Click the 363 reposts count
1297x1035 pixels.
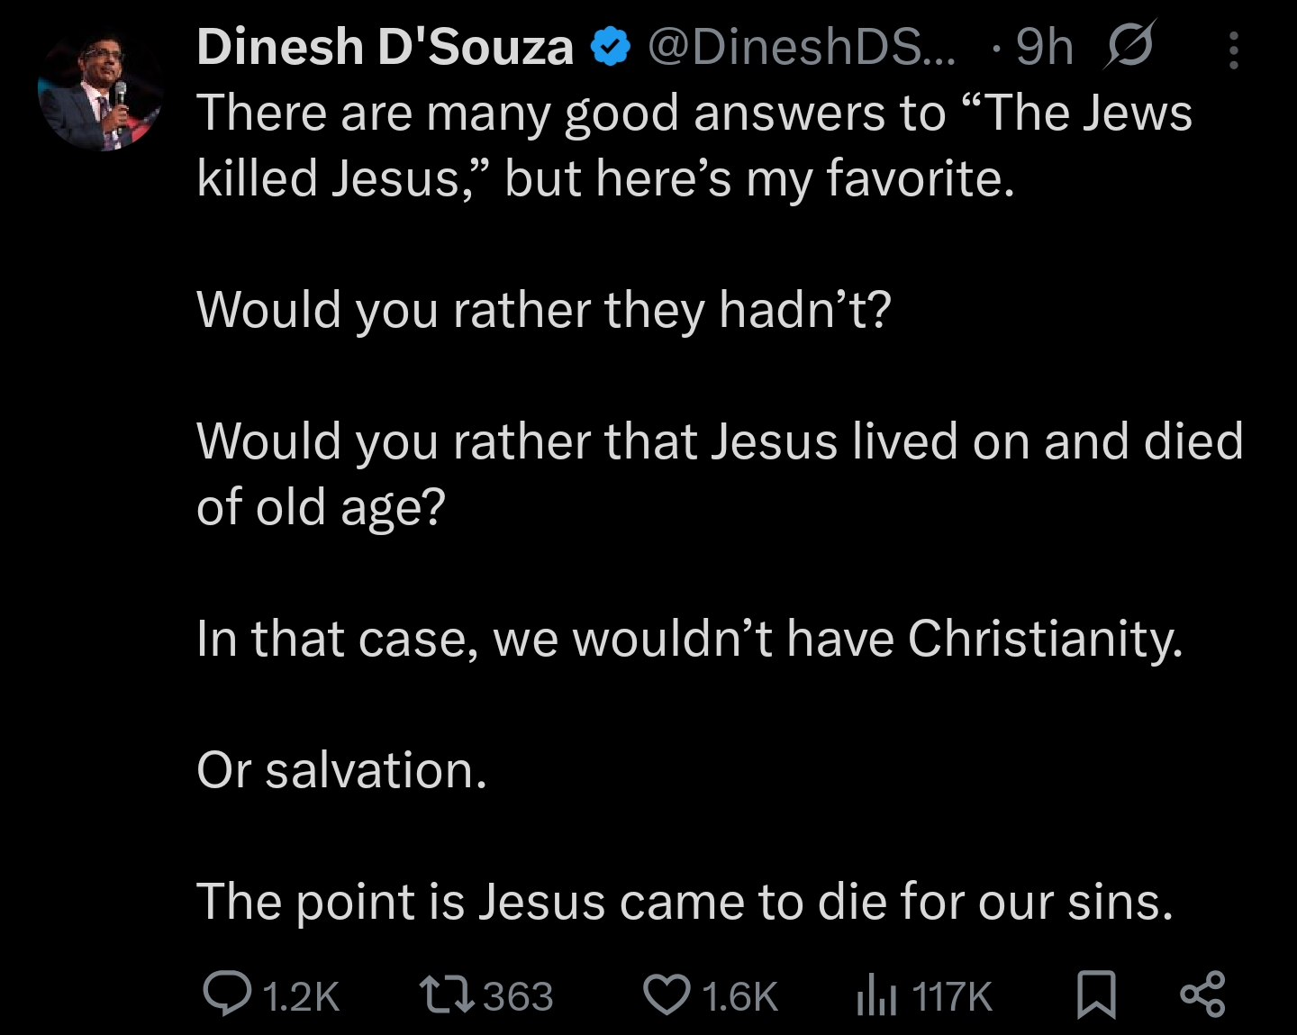[x=518, y=996]
